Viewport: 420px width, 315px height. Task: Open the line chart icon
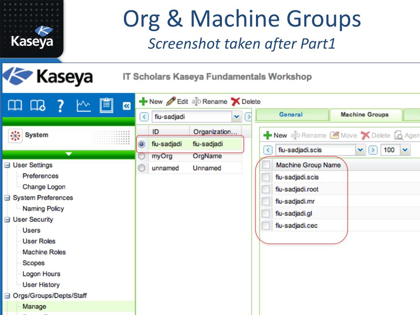tap(84, 105)
